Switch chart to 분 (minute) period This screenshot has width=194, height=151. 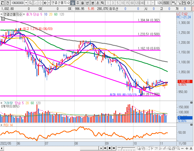pos(93,3)
